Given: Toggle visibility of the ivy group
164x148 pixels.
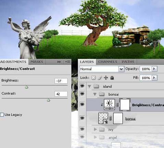Looking at the screenshot, I should point(82,129).
